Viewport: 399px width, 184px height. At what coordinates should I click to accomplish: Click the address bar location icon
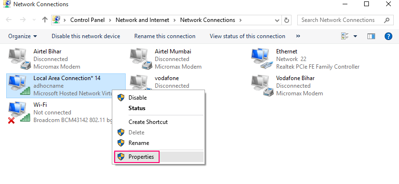pyautogui.click(x=56, y=20)
